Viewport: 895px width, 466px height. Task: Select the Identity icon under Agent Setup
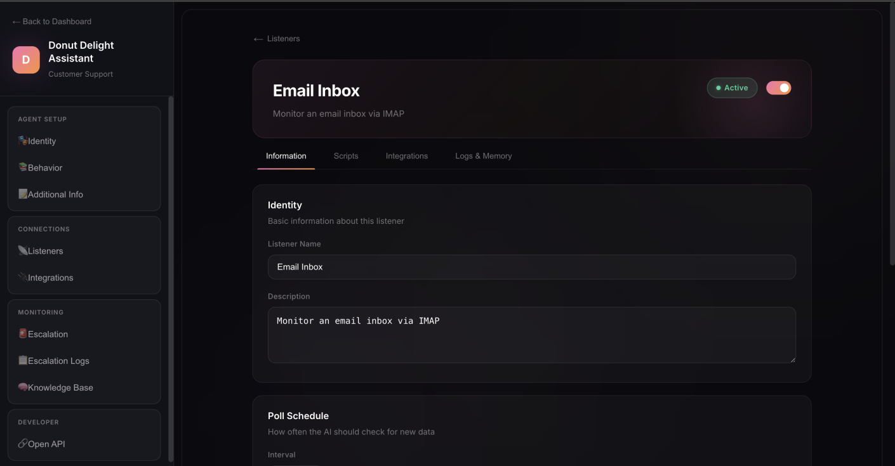coord(22,141)
